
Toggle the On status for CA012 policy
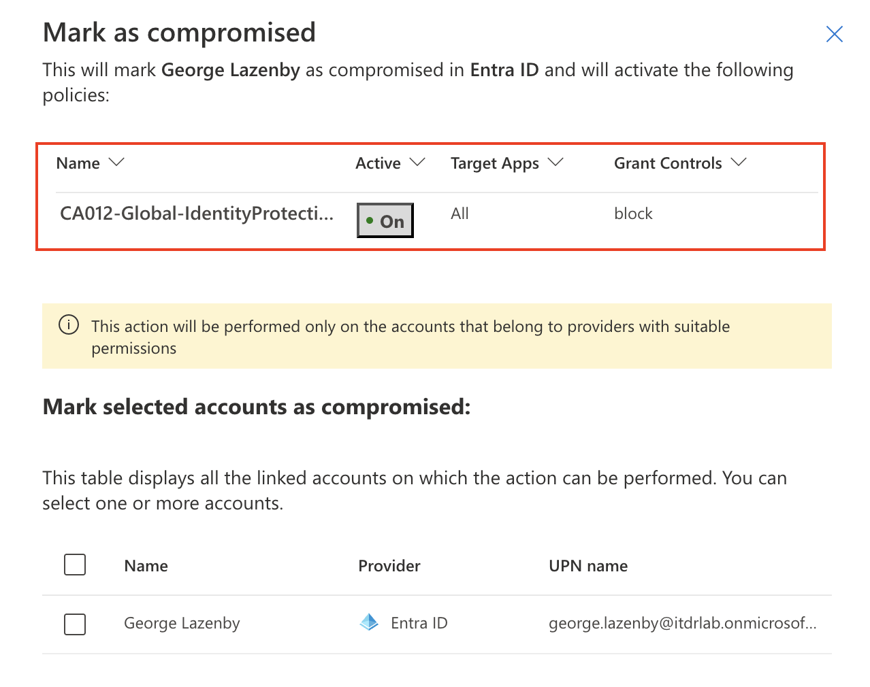[385, 220]
